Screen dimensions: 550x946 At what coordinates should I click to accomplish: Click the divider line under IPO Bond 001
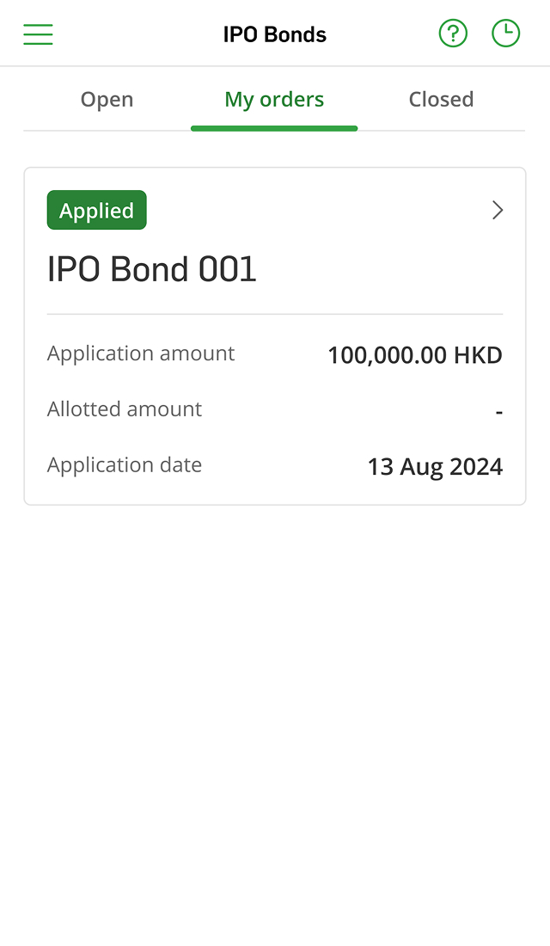[x=275, y=314]
